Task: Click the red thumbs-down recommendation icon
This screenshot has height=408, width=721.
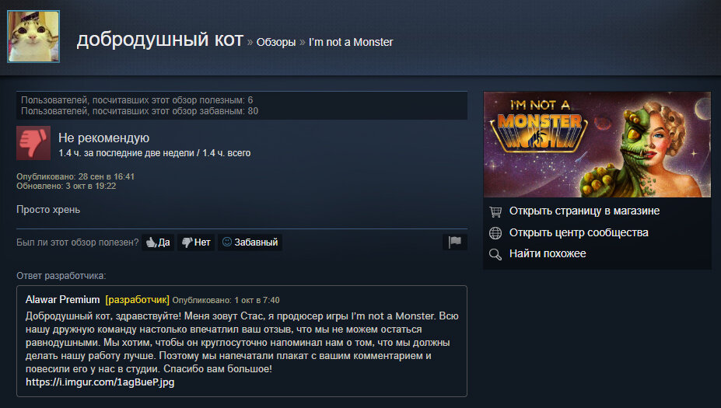Action: (33, 143)
